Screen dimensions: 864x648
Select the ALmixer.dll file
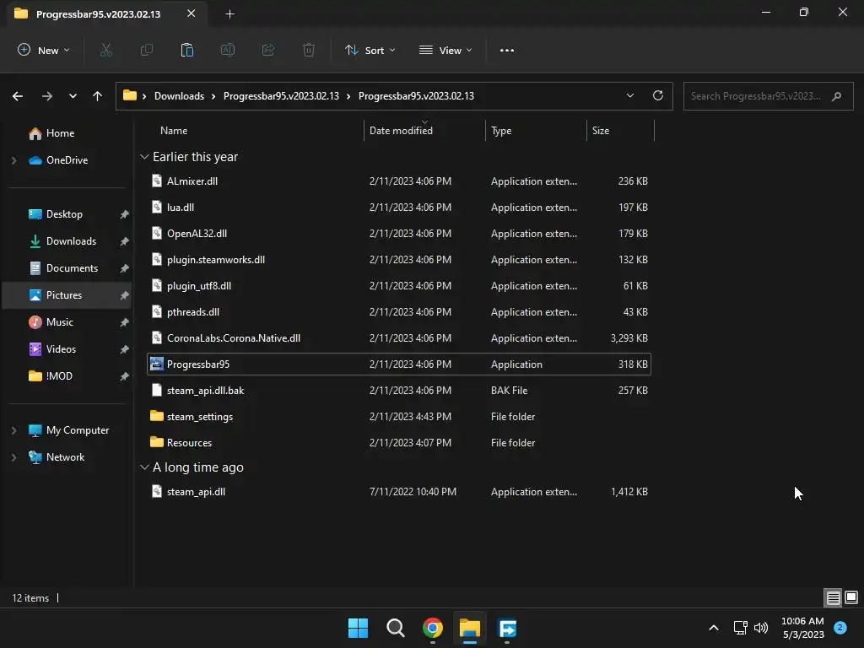point(192,181)
